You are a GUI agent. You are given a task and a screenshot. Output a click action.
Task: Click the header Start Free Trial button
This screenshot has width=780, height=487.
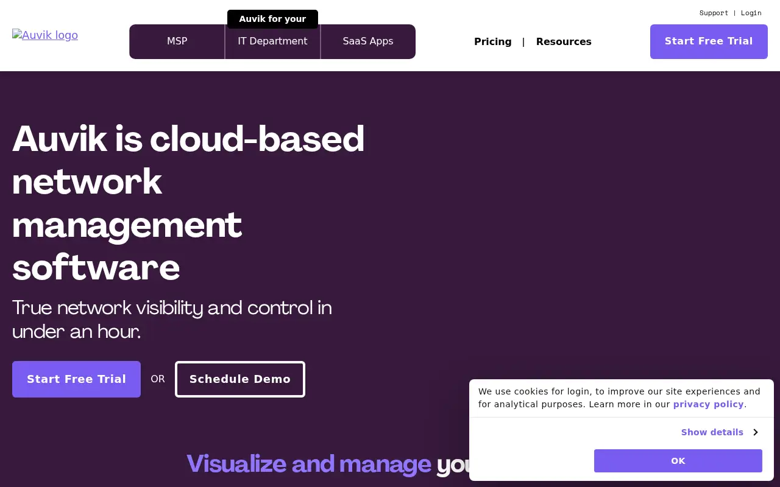[709, 41]
